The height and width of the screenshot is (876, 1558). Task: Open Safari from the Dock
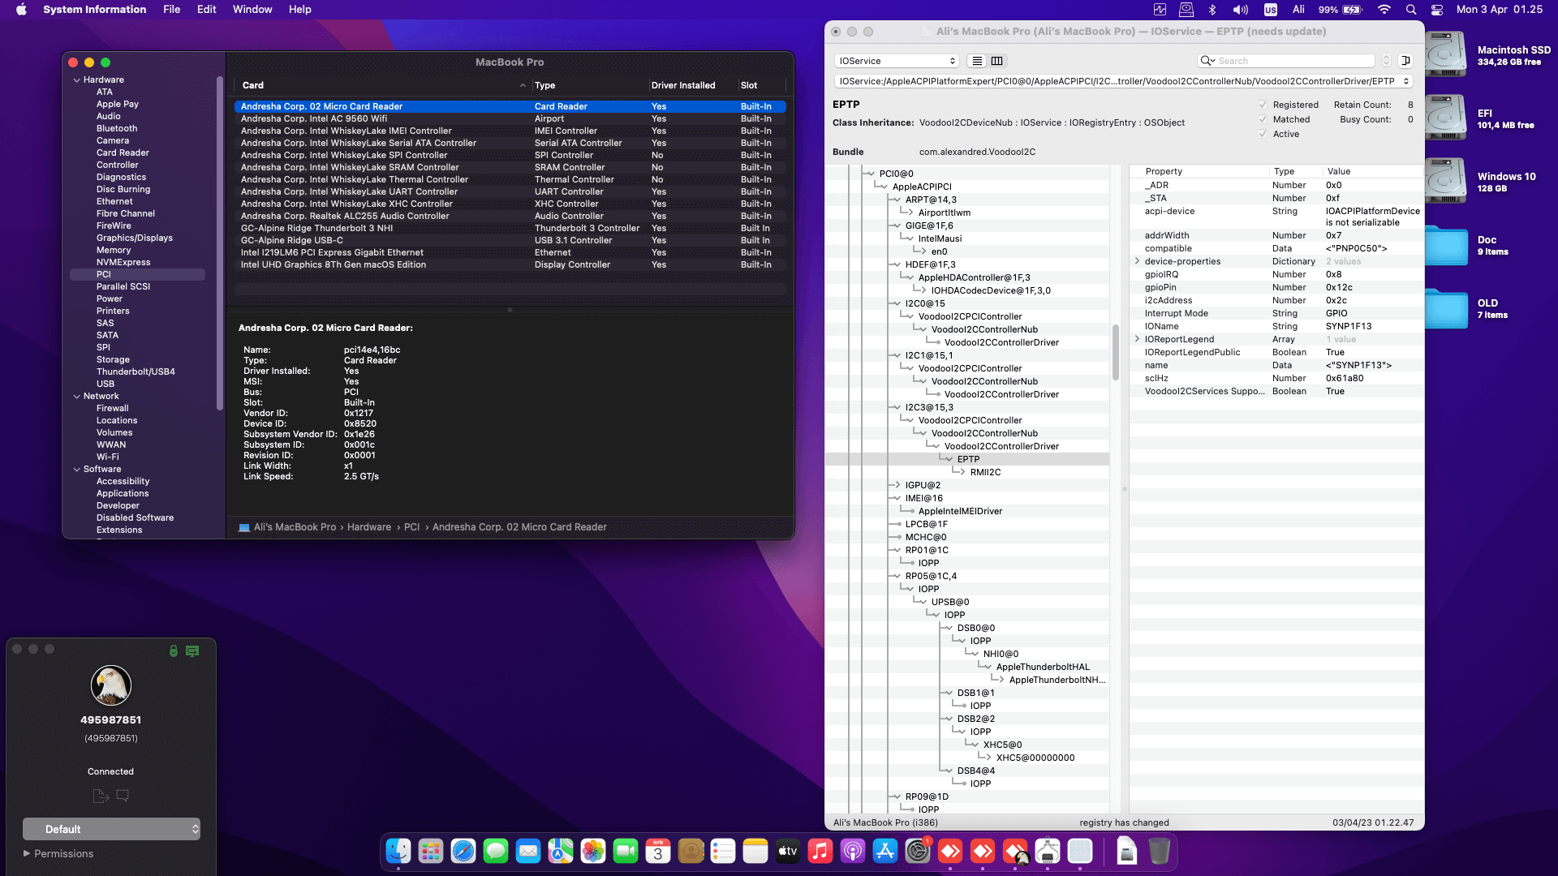click(463, 851)
